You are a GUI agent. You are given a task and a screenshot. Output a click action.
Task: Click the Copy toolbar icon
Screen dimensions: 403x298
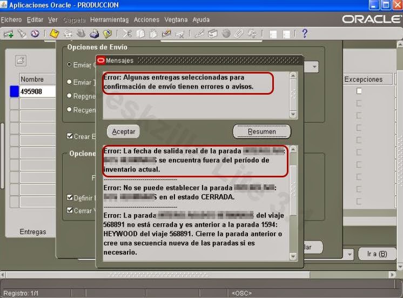pos(140,34)
